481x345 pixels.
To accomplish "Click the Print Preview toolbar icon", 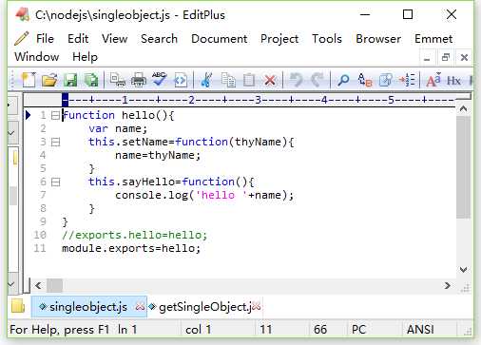I will [117, 80].
